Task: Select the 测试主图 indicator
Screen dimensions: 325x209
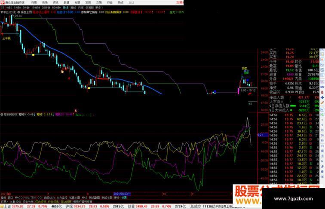Action: (x=107, y=198)
